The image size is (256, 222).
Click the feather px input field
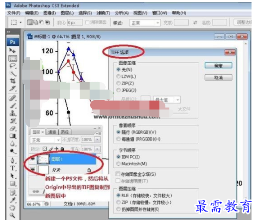pos(75,22)
